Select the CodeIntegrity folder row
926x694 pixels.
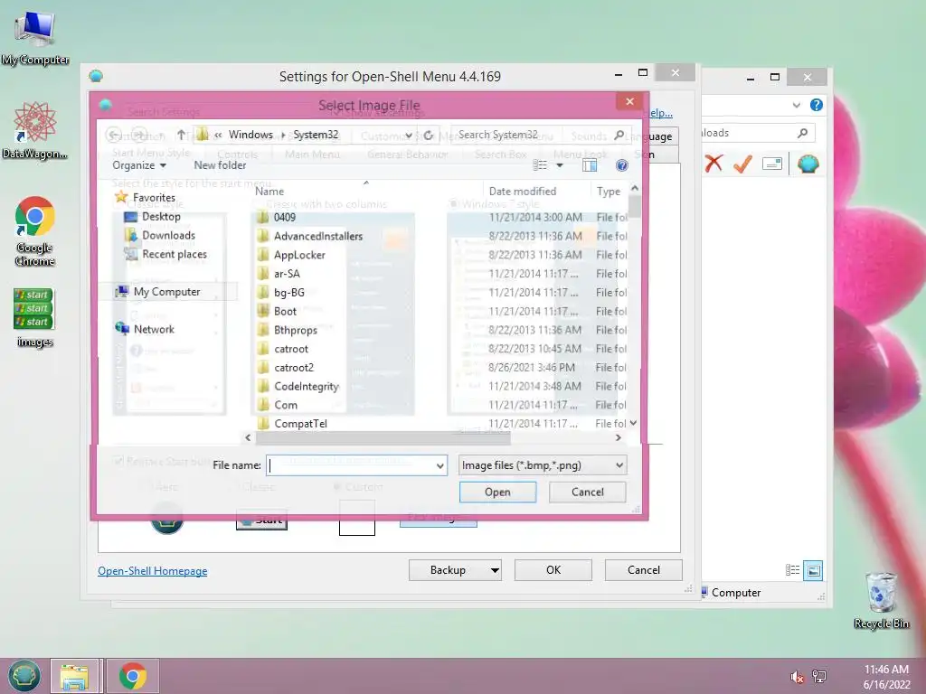click(x=307, y=387)
